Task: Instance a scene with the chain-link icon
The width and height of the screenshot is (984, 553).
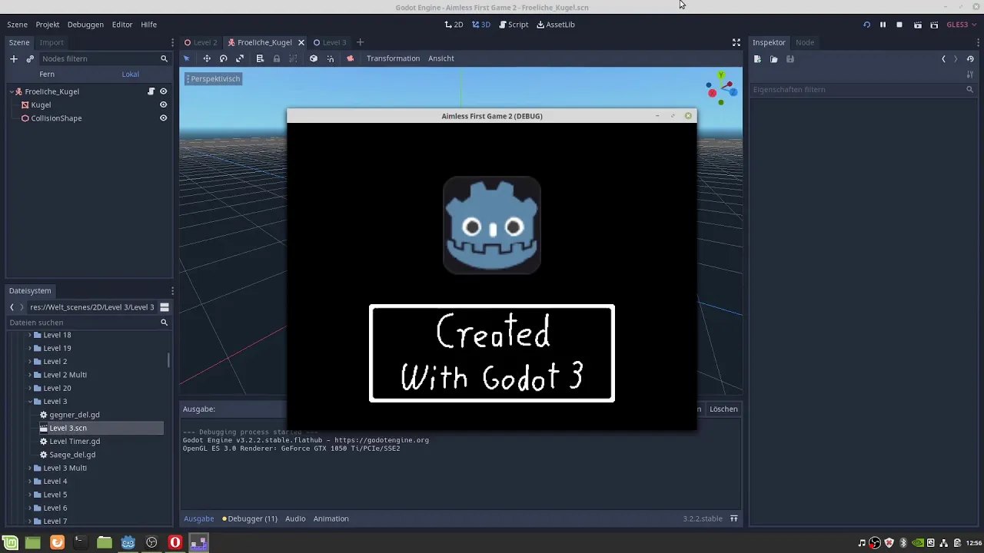Action: tap(30, 58)
